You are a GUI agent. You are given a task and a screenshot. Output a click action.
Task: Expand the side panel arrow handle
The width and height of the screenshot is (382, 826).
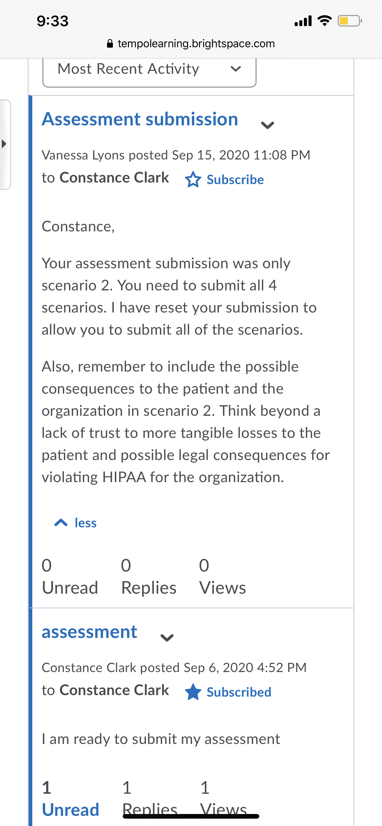tap(5, 144)
